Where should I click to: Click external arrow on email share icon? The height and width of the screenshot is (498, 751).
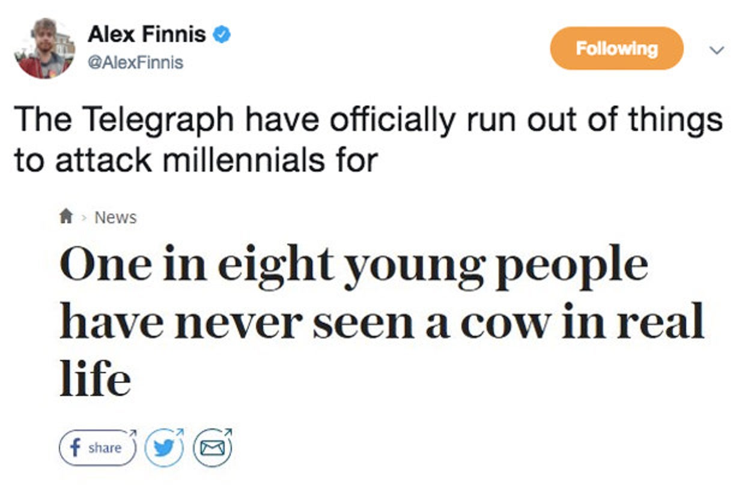coord(228,432)
